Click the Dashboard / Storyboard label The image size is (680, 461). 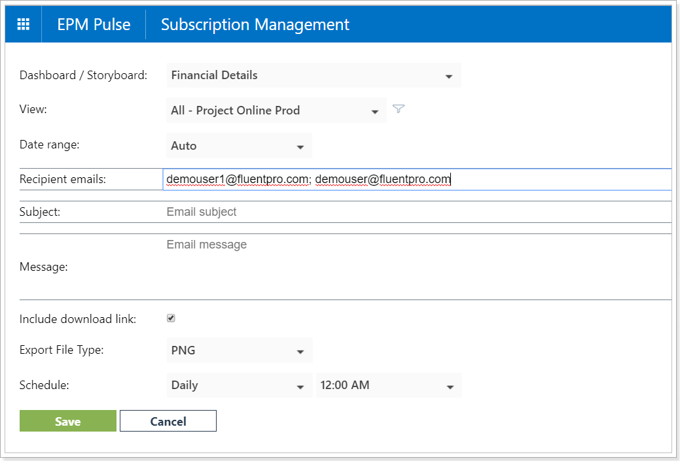tap(83, 75)
